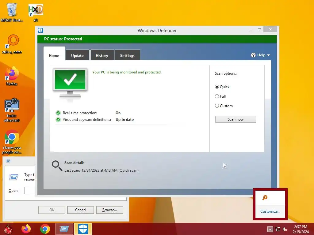Click the Windows Defender taskbar button
The width and height of the screenshot is (314, 235).
[x=83, y=229]
